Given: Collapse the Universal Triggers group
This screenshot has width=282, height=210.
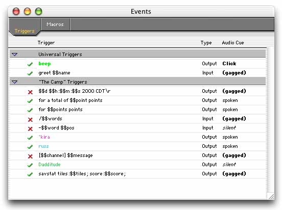Looking at the screenshot, I should click(x=14, y=55).
